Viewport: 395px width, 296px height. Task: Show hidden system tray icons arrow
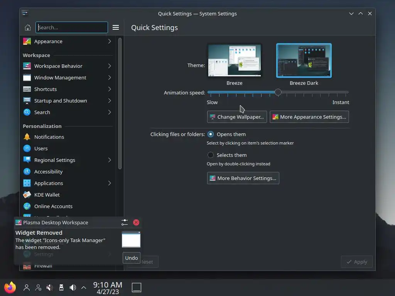[x=84, y=288]
